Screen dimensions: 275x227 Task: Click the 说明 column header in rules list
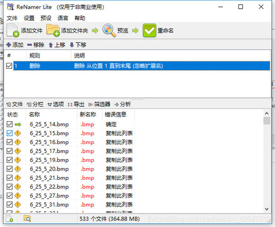[170, 55]
